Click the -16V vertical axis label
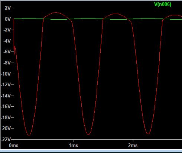Viewport: 182px width, 153px height. tap(6, 107)
